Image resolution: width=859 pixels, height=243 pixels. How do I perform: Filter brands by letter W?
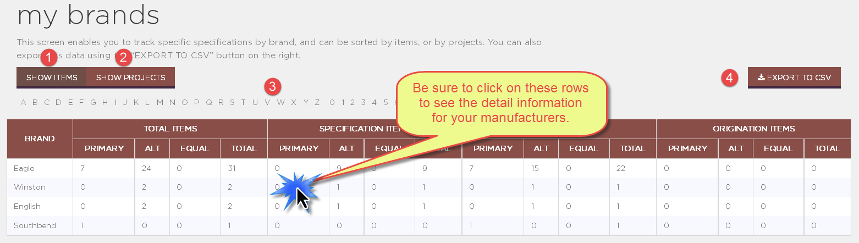click(280, 102)
